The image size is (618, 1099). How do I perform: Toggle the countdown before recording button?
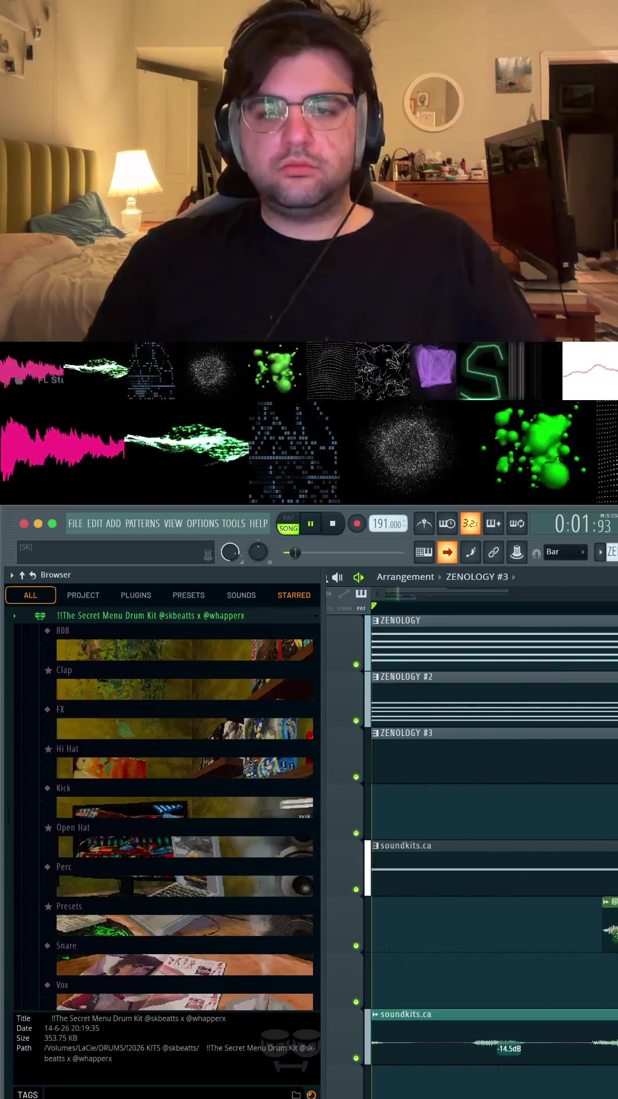[x=470, y=523]
